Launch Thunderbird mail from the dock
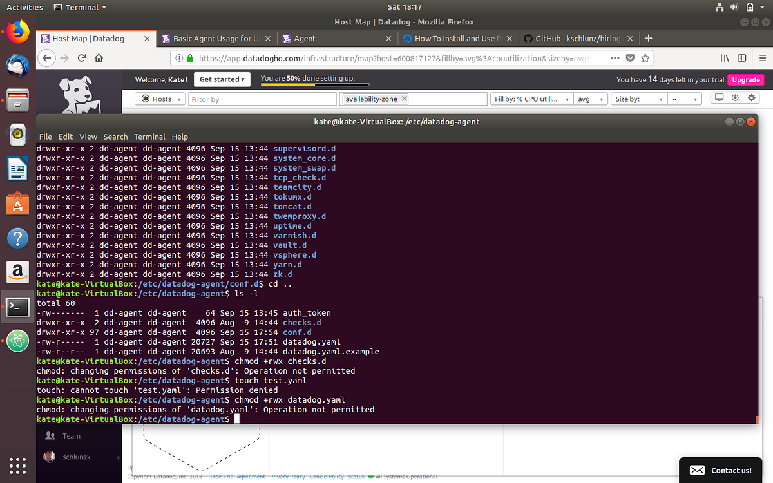This screenshot has width=773, height=483. point(18,66)
